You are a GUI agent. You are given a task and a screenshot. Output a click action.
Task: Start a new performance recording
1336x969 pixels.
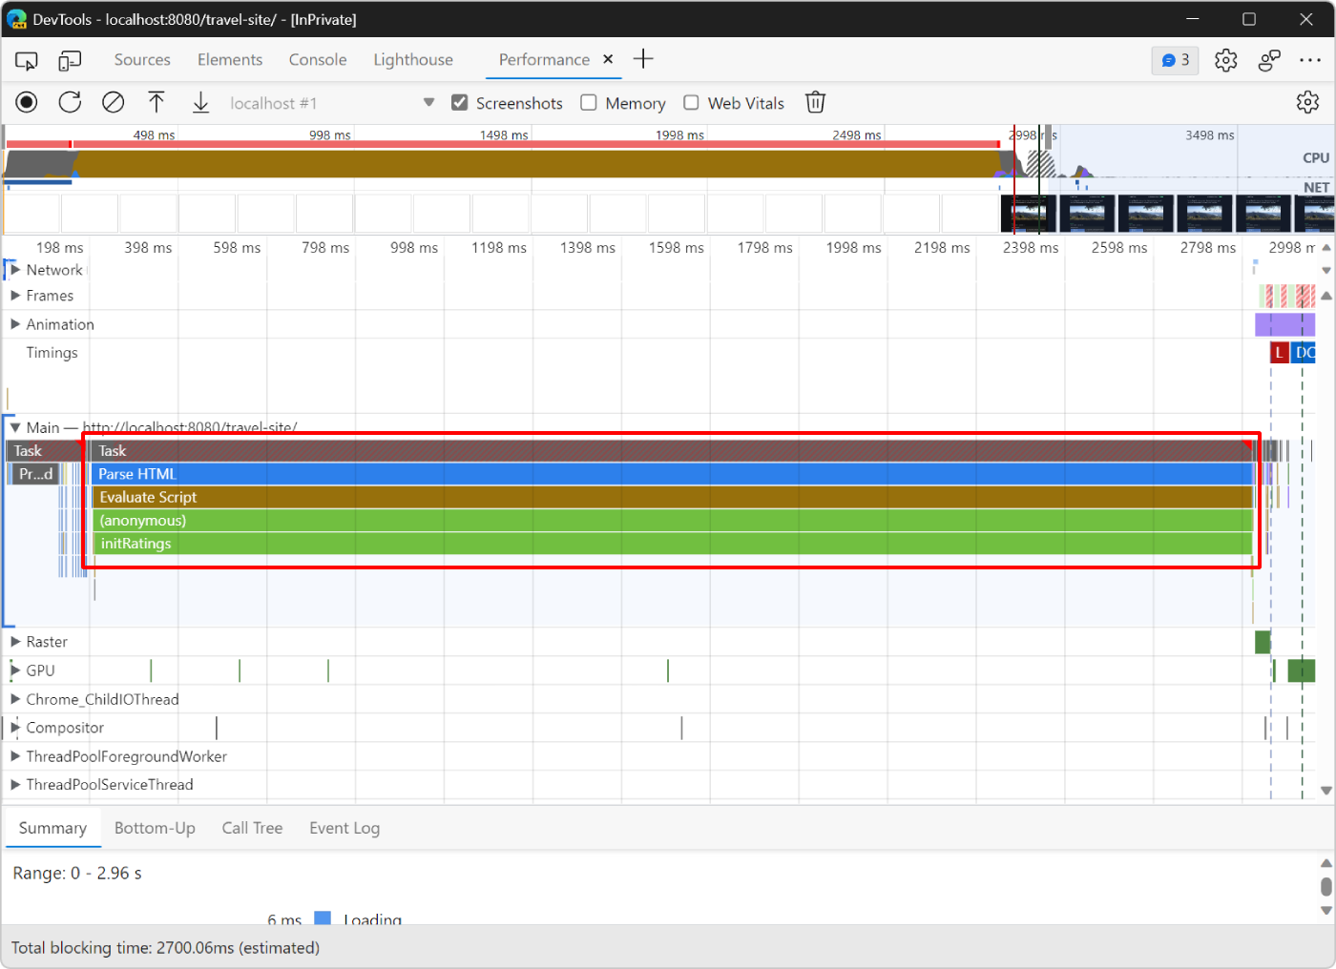coord(26,102)
